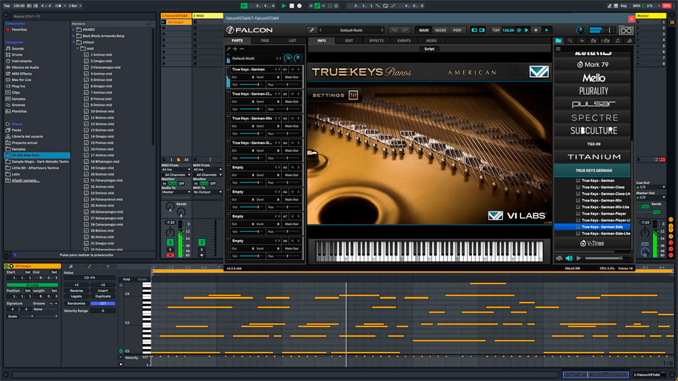Arm track 1 for recording

coord(170,255)
